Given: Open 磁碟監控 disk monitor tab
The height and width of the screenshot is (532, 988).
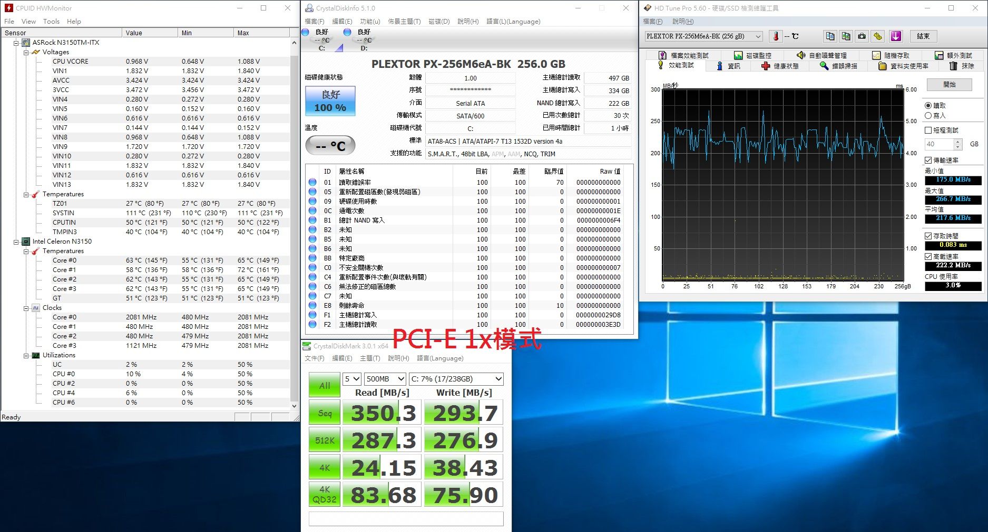Looking at the screenshot, I should [x=752, y=55].
